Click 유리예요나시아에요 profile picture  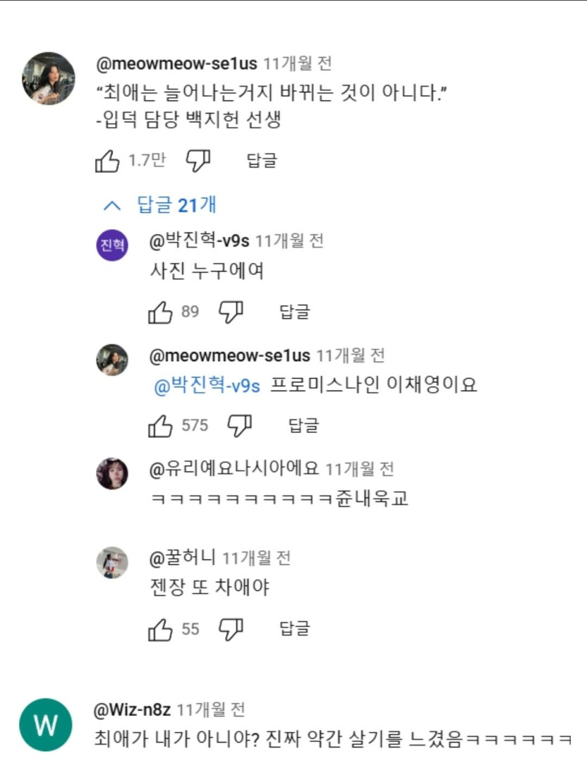112,473
